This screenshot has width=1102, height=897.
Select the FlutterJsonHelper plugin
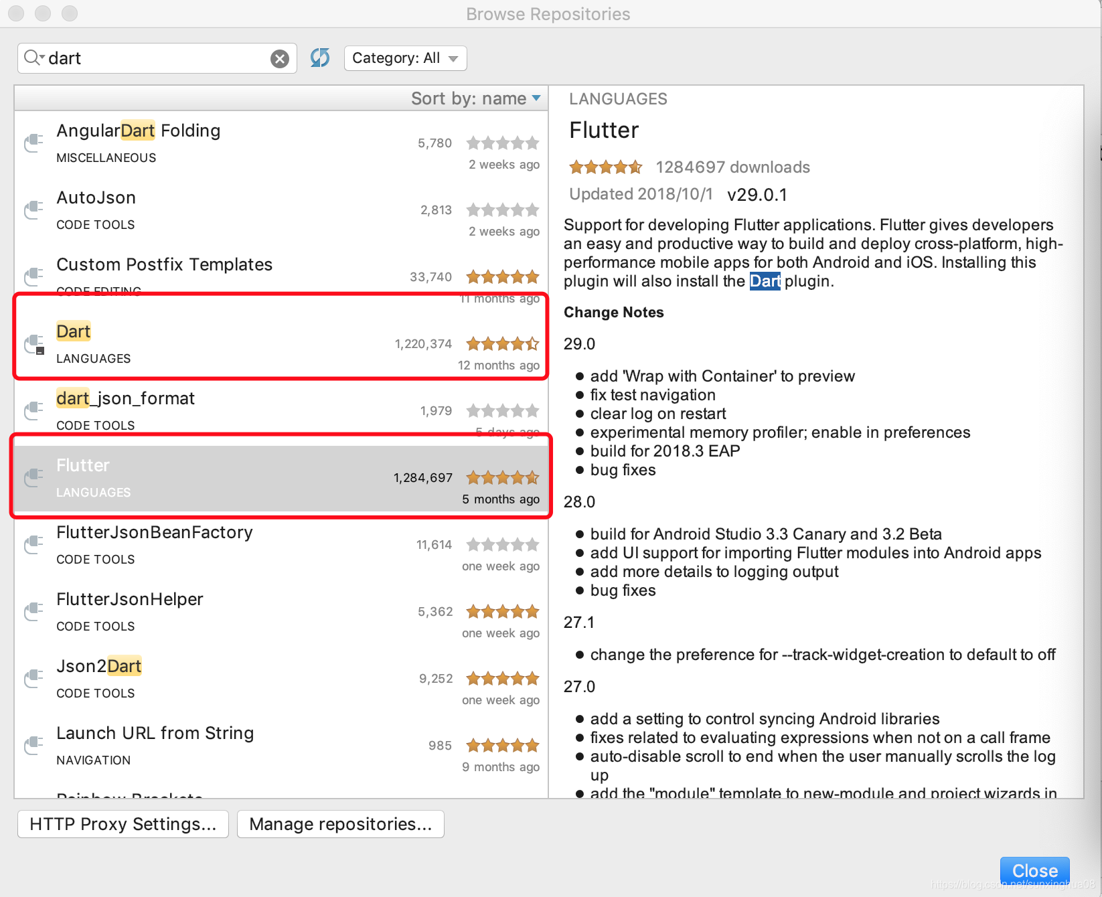point(281,613)
